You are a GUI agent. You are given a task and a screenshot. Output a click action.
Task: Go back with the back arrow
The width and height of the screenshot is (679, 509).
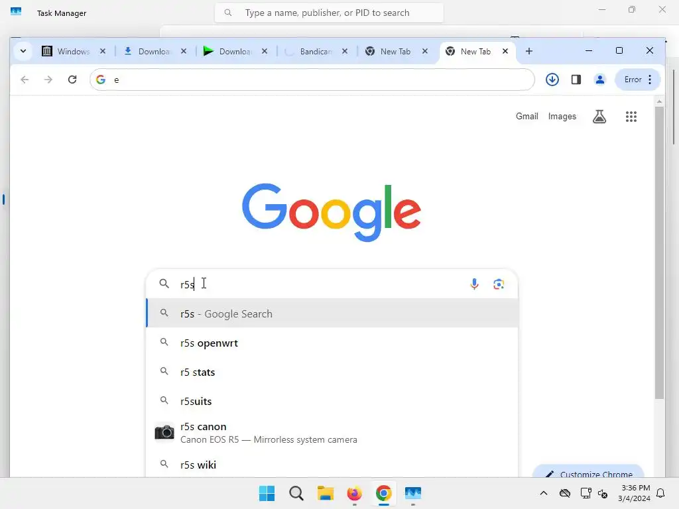pyautogui.click(x=25, y=80)
